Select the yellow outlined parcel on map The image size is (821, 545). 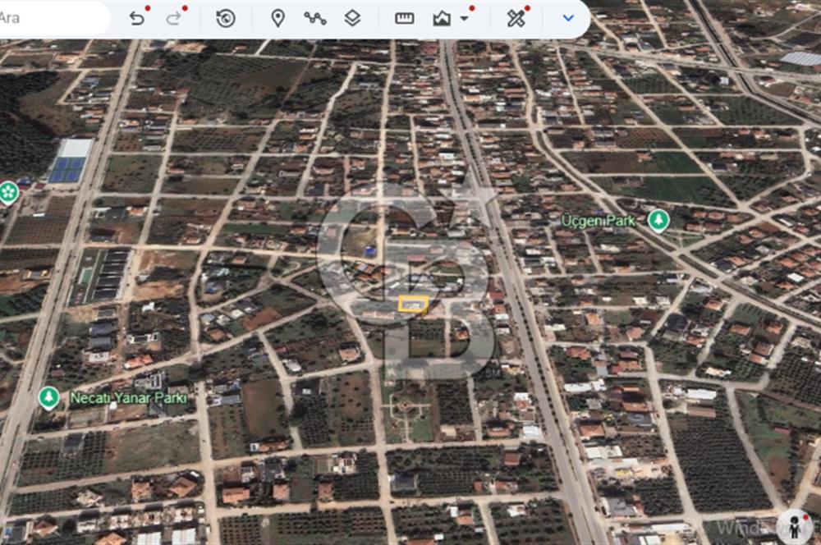(412, 305)
